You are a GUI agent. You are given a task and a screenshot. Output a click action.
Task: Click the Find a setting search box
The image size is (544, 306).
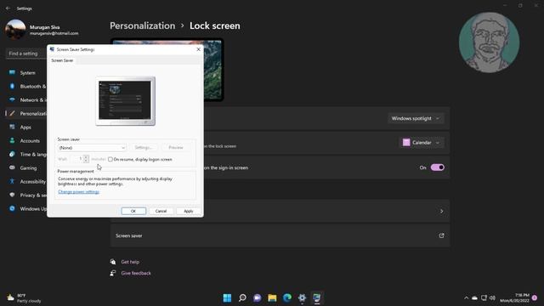26,54
